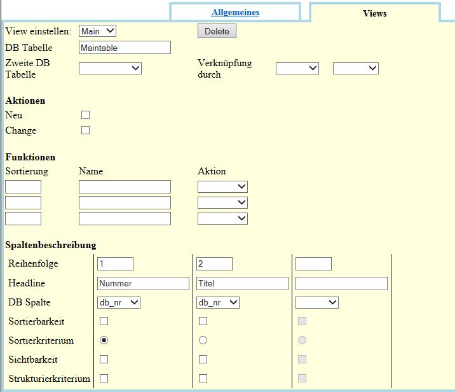The width and height of the screenshot is (455, 392).
Task: Enable the Neu action checkbox
Action: [86, 115]
